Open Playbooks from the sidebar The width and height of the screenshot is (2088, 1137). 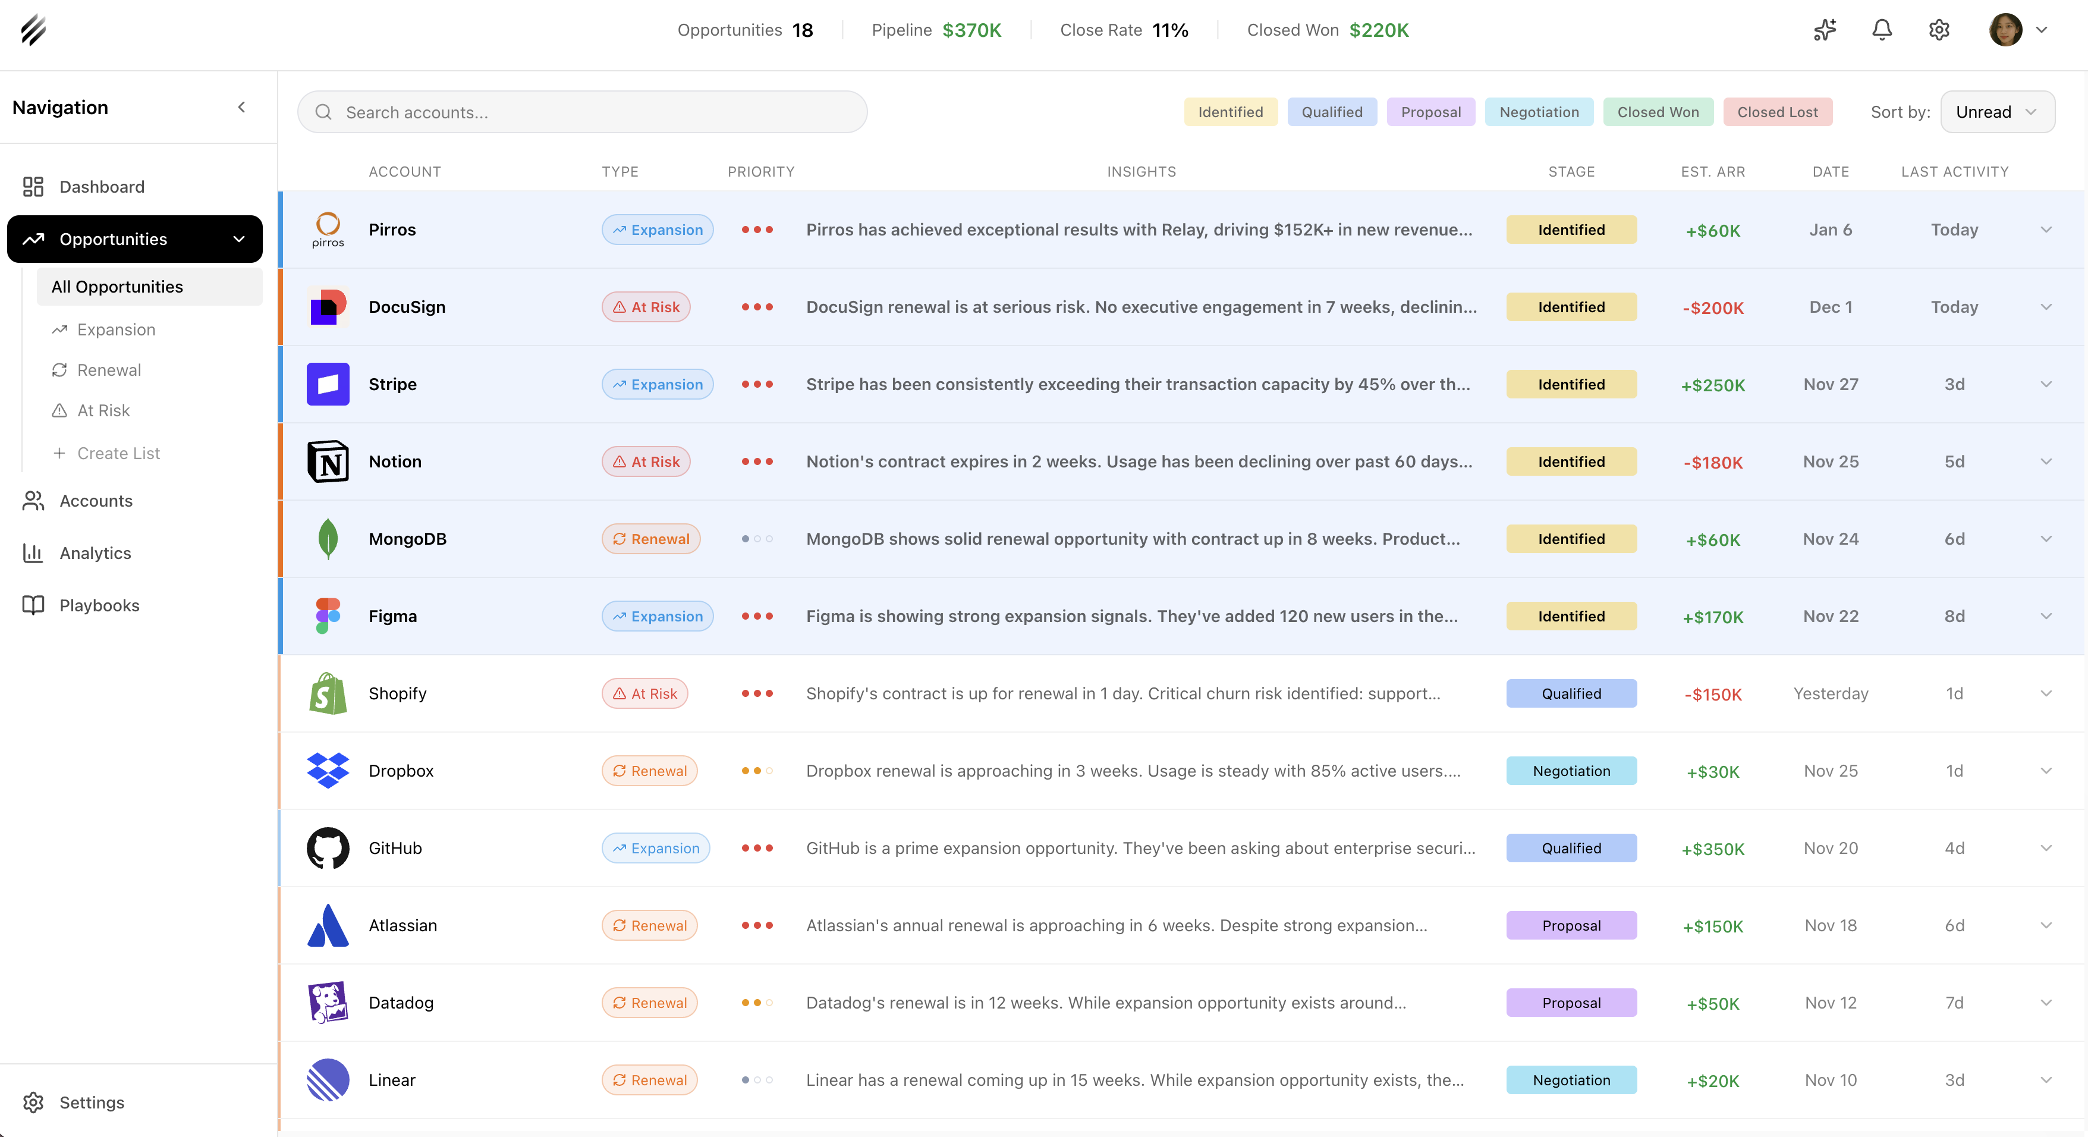point(99,605)
